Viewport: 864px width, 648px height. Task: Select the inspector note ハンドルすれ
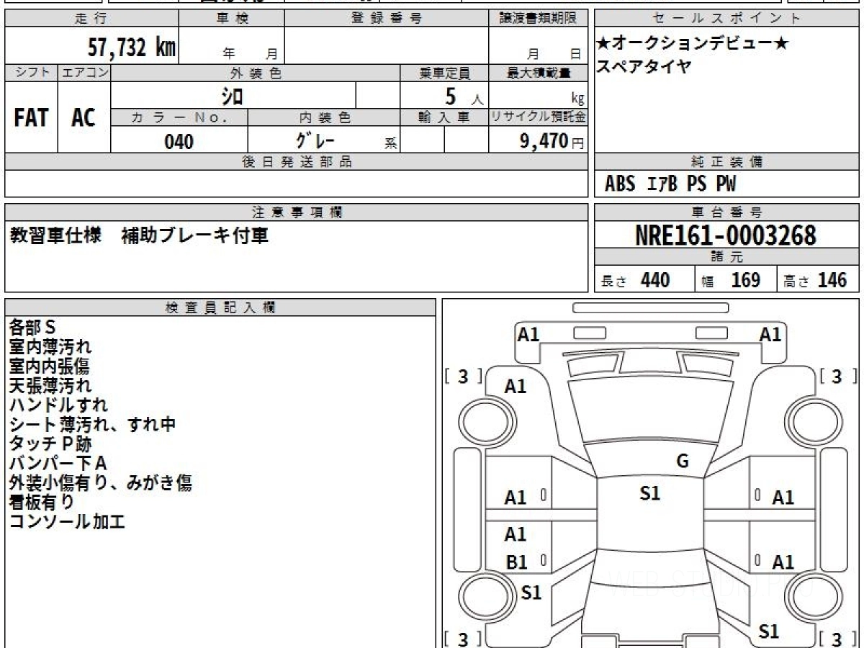[59, 405]
